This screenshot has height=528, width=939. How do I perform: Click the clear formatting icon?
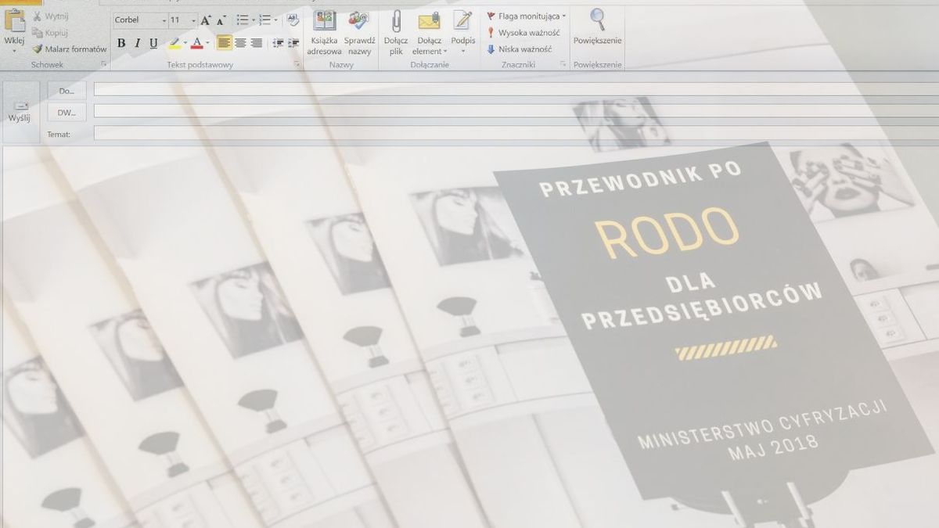[x=292, y=20]
